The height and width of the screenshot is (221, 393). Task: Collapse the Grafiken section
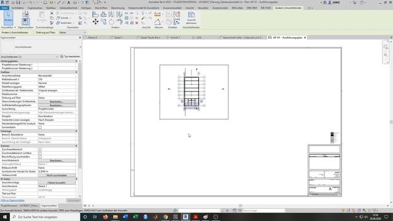coord(76,72)
